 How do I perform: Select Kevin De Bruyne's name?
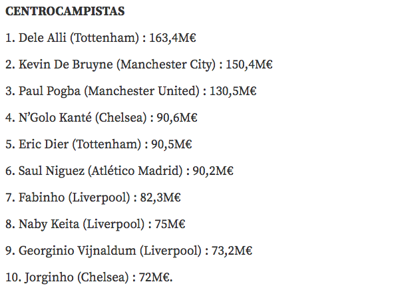[x=65, y=65]
